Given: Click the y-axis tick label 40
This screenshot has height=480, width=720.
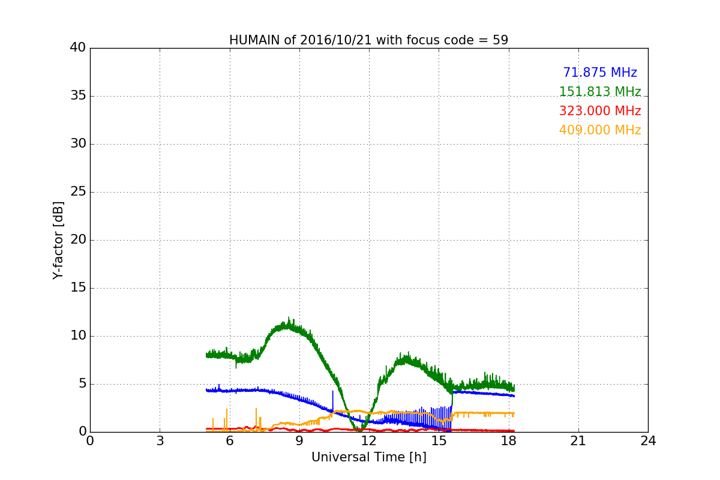Looking at the screenshot, I should (78, 48).
